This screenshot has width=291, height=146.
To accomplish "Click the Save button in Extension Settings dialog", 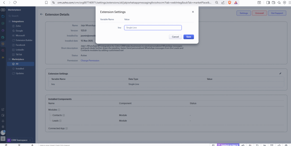I will pyautogui.click(x=189, y=37).
